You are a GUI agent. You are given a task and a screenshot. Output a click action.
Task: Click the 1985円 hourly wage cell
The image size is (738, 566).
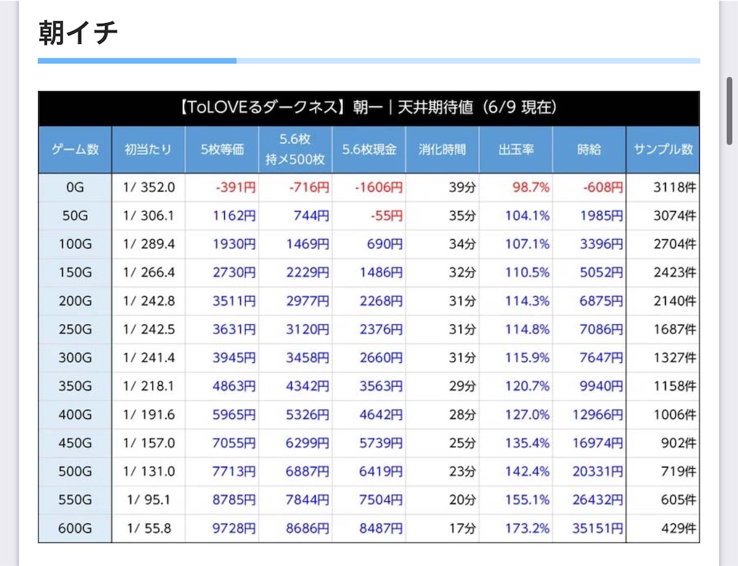pos(589,216)
